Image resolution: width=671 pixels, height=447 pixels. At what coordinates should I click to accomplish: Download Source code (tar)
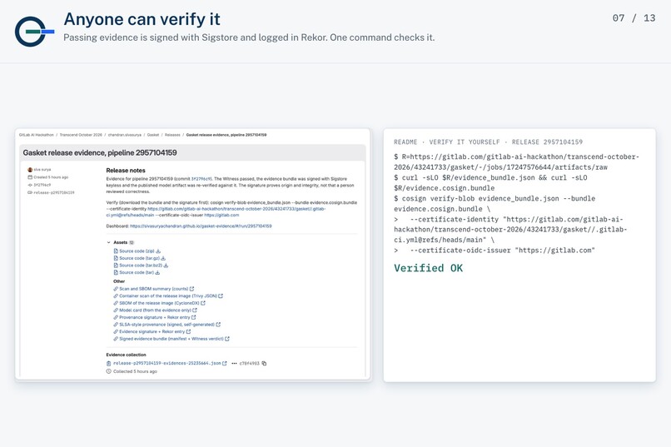click(x=137, y=272)
